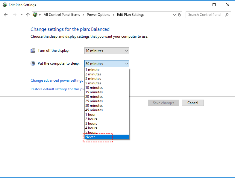Screen dimensions: 235x178
Task: Expand the address bar history dropdown
Action: click(175, 15)
